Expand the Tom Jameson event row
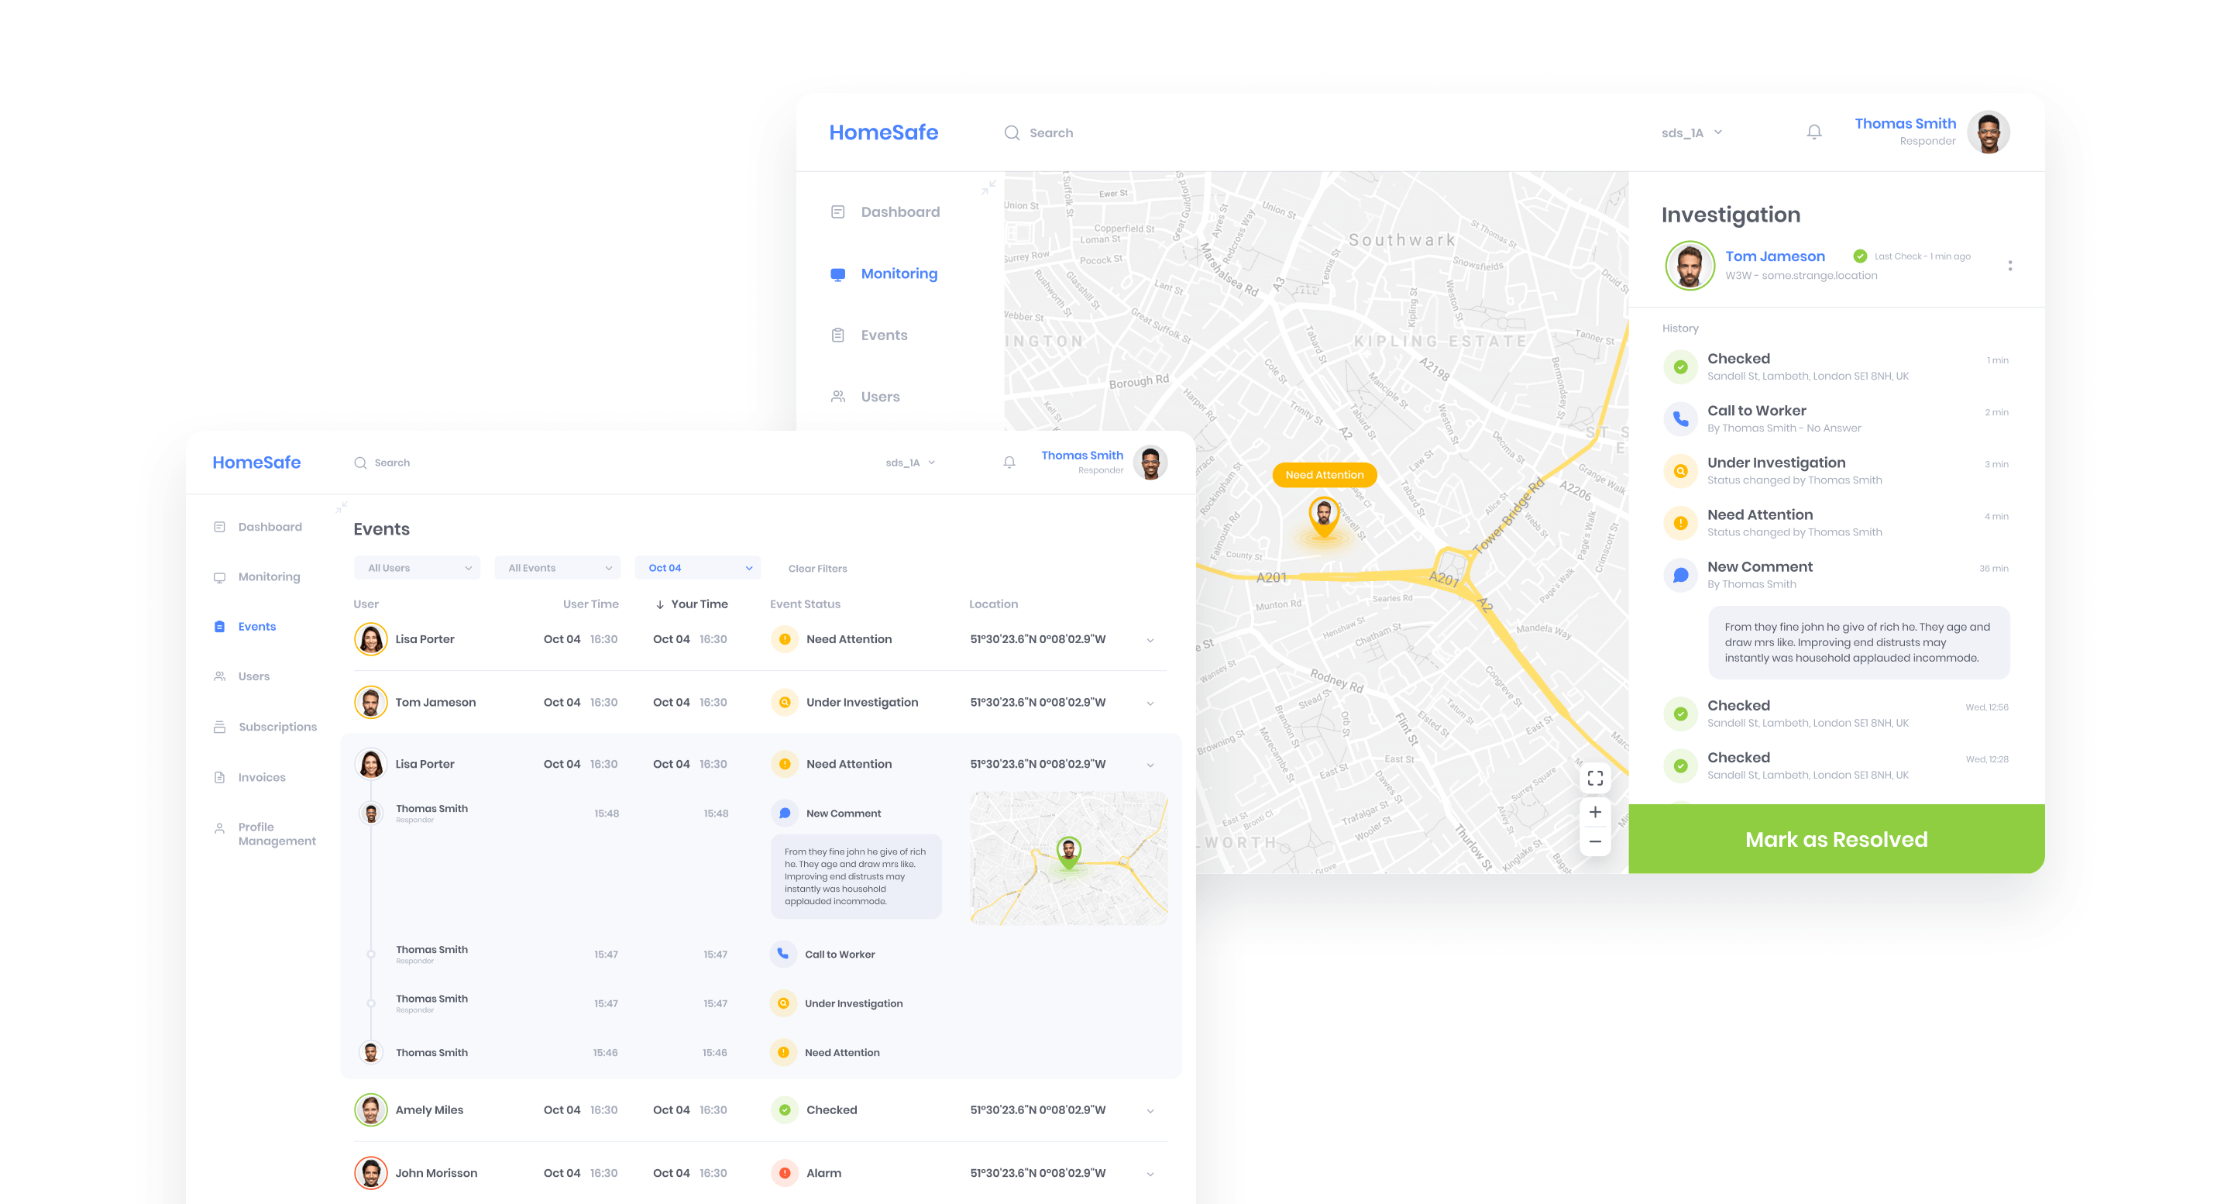 tap(1150, 703)
